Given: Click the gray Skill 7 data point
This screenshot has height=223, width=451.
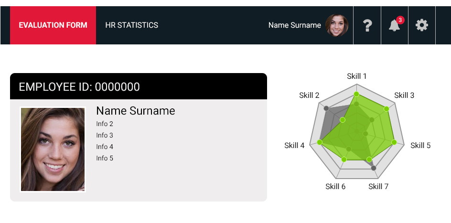Looking at the screenshot, I should [x=373, y=168].
